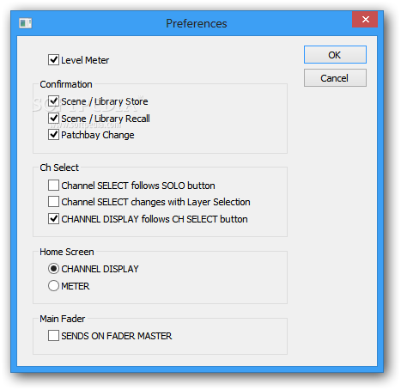401x390 pixels.
Task: Cancel the Preferences dialog
Action: coord(335,78)
